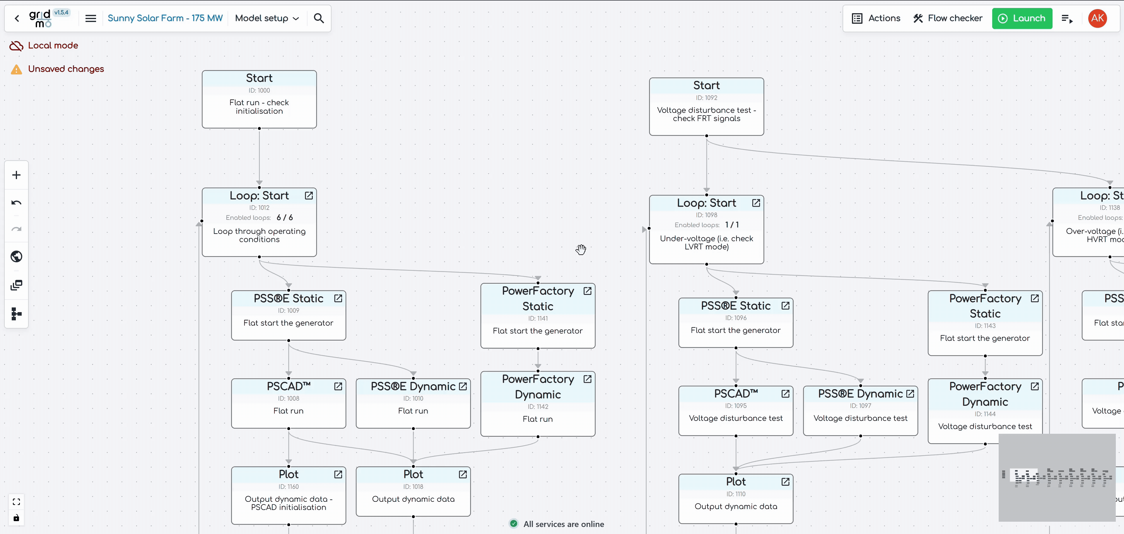This screenshot has width=1124, height=534.
Task: Open PowerFactory Static node 1141 details
Action: 587,291
